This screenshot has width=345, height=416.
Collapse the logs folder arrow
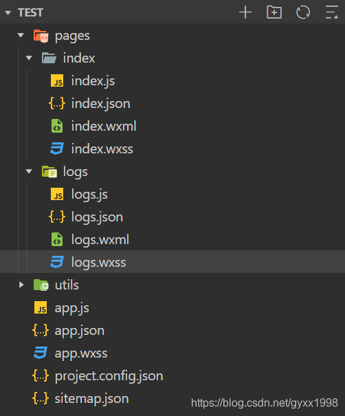tap(29, 171)
